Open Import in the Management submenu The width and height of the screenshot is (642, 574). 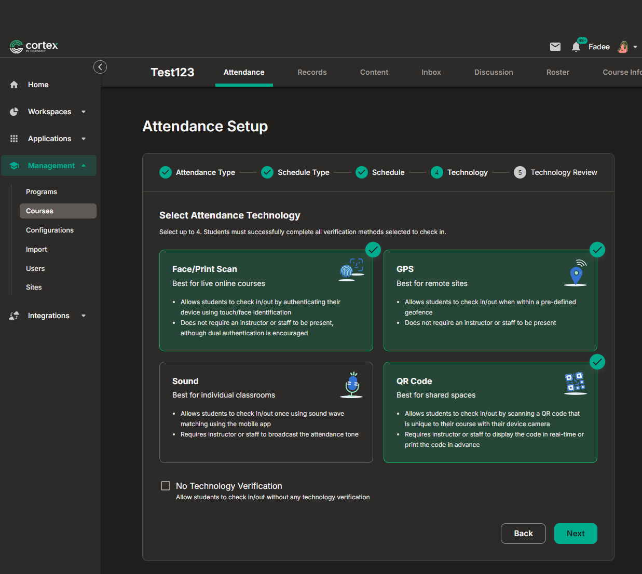click(36, 250)
